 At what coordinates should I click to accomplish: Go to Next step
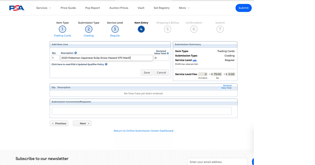(x=82, y=123)
